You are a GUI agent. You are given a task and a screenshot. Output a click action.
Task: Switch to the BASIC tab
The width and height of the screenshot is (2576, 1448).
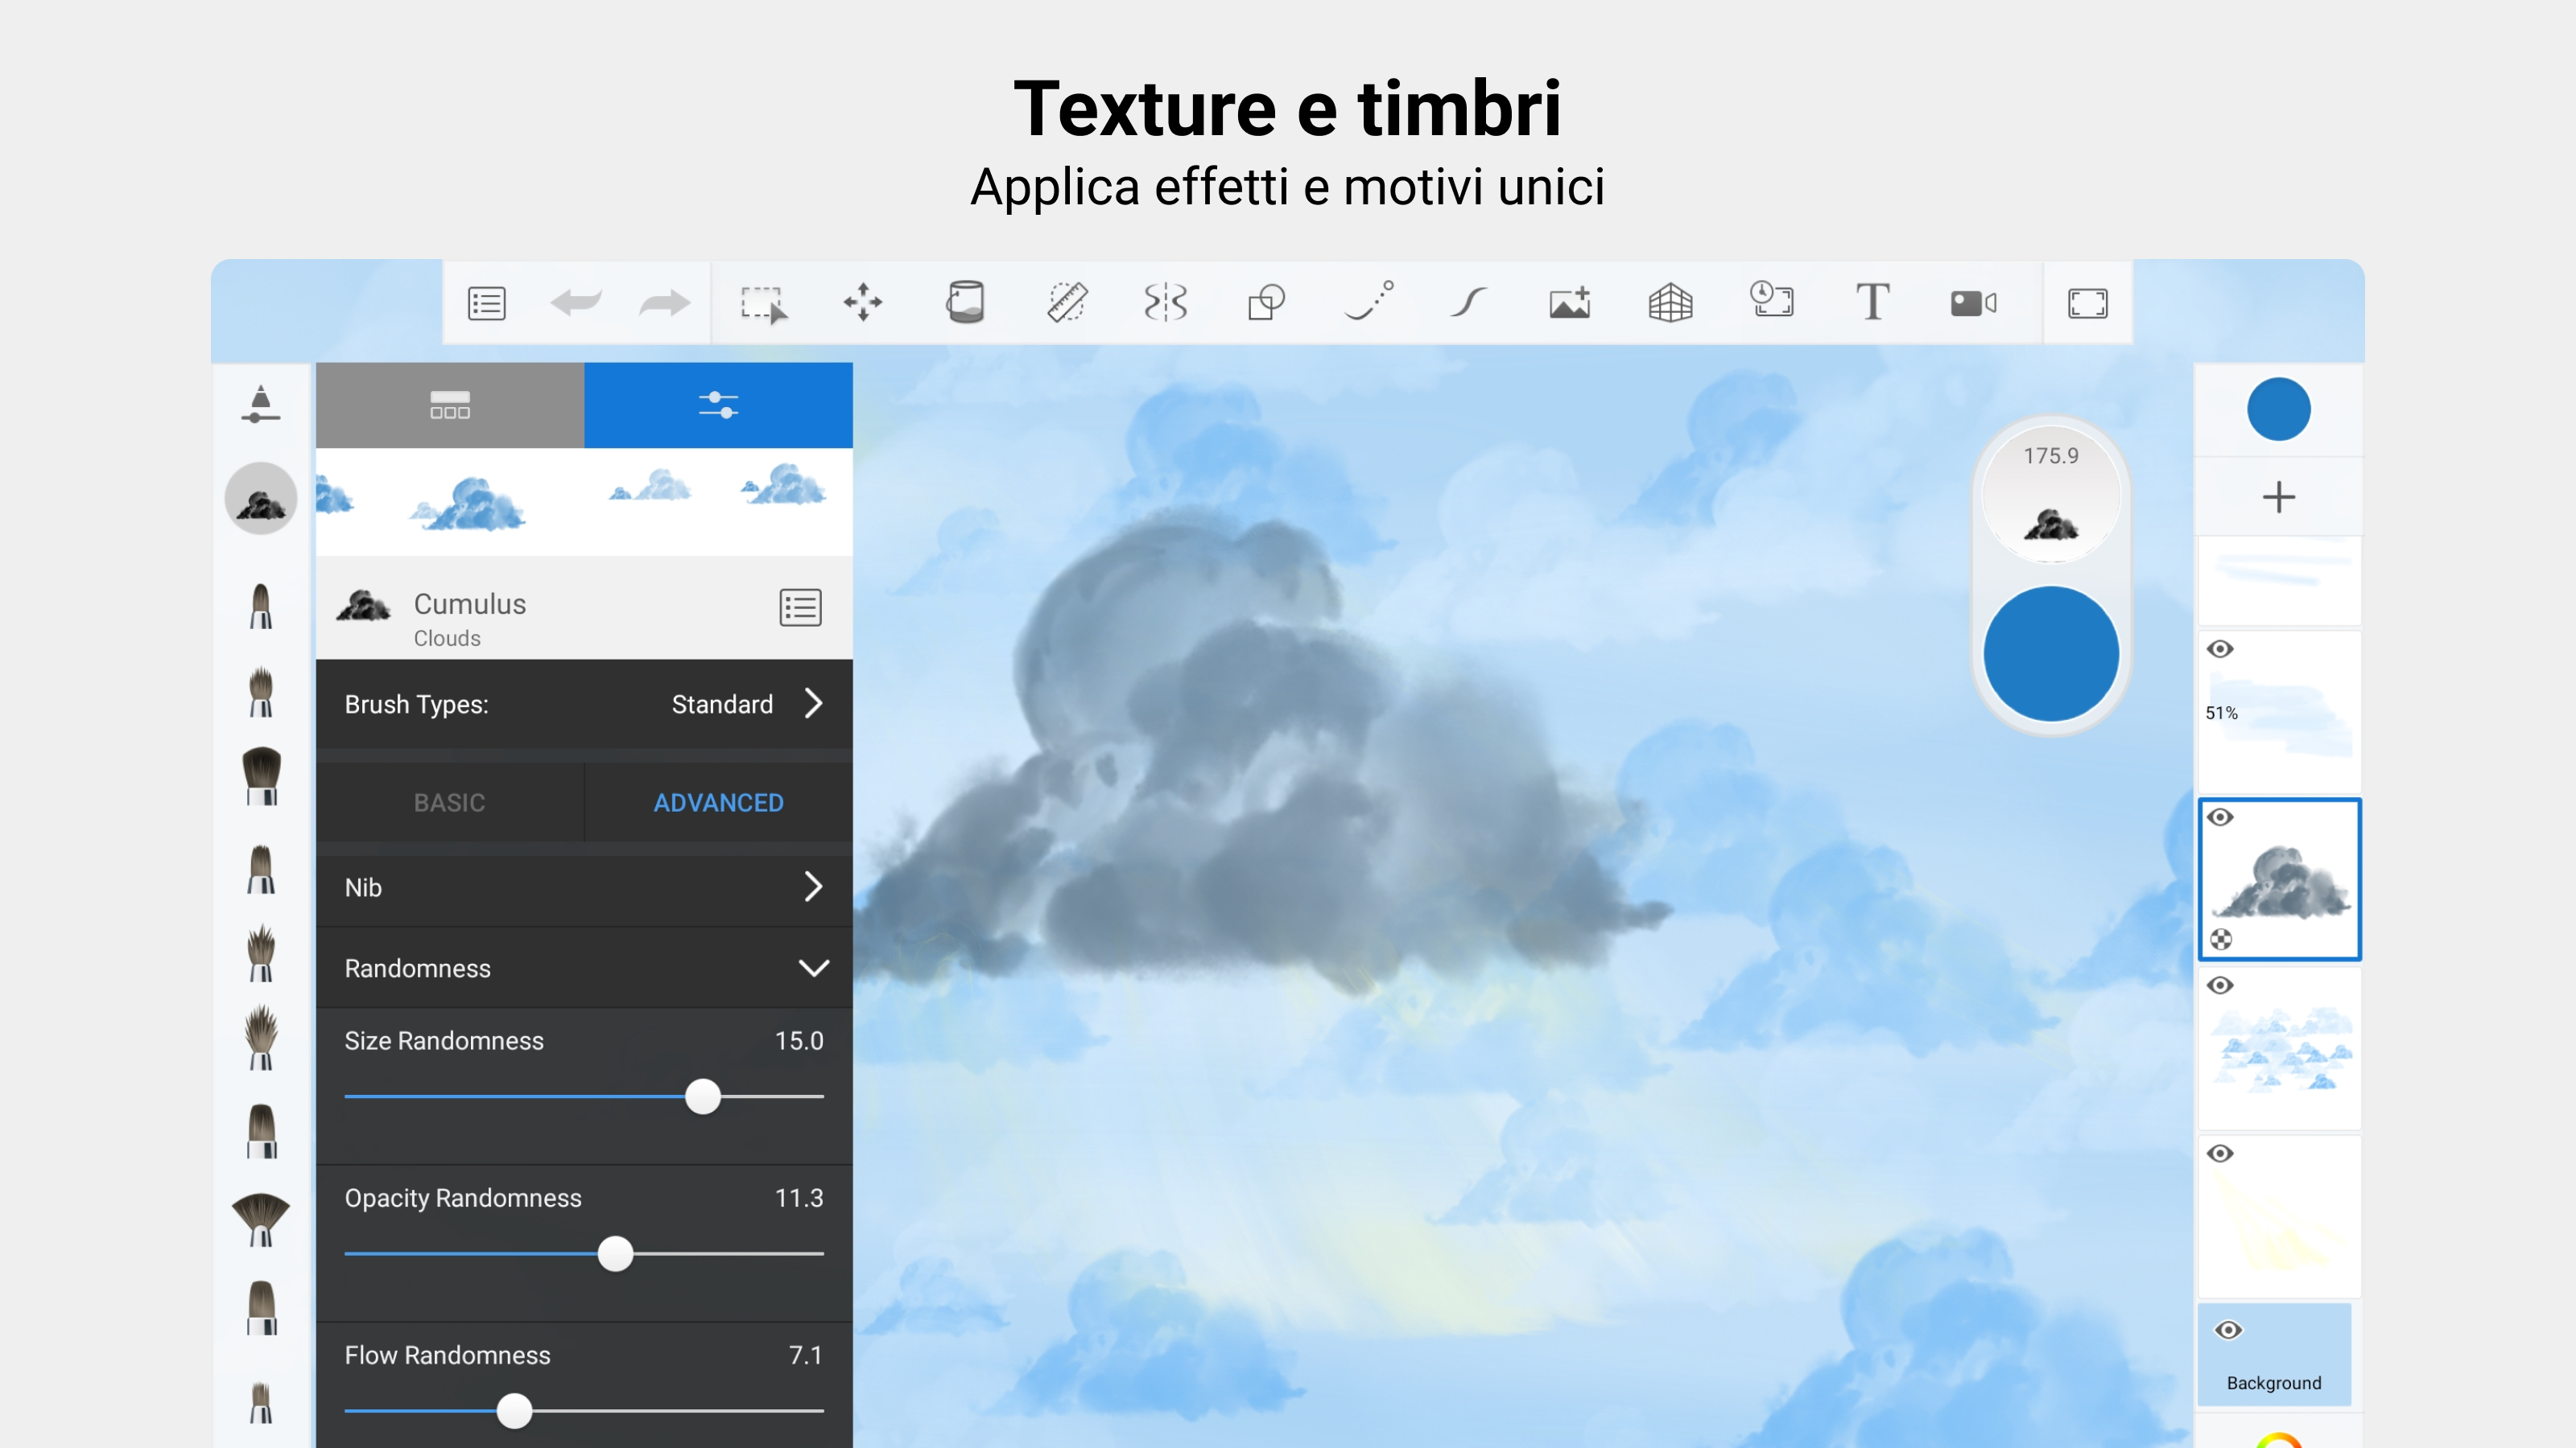pos(449,803)
